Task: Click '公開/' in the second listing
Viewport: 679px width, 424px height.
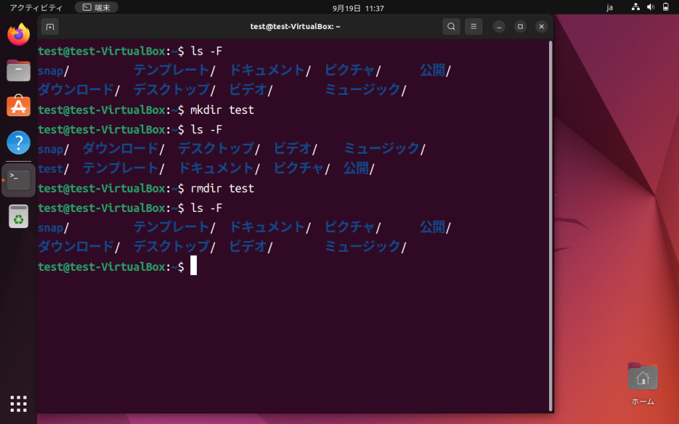Action: (x=359, y=168)
